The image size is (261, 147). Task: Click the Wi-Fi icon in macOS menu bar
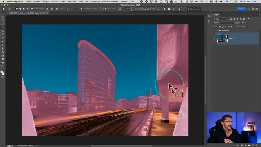coord(227,2)
